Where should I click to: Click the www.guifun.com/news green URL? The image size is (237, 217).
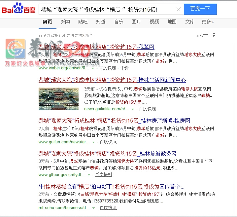pyautogui.click(x=64, y=142)
